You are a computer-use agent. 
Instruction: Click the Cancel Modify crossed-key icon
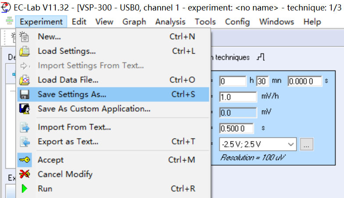(25, 174)
